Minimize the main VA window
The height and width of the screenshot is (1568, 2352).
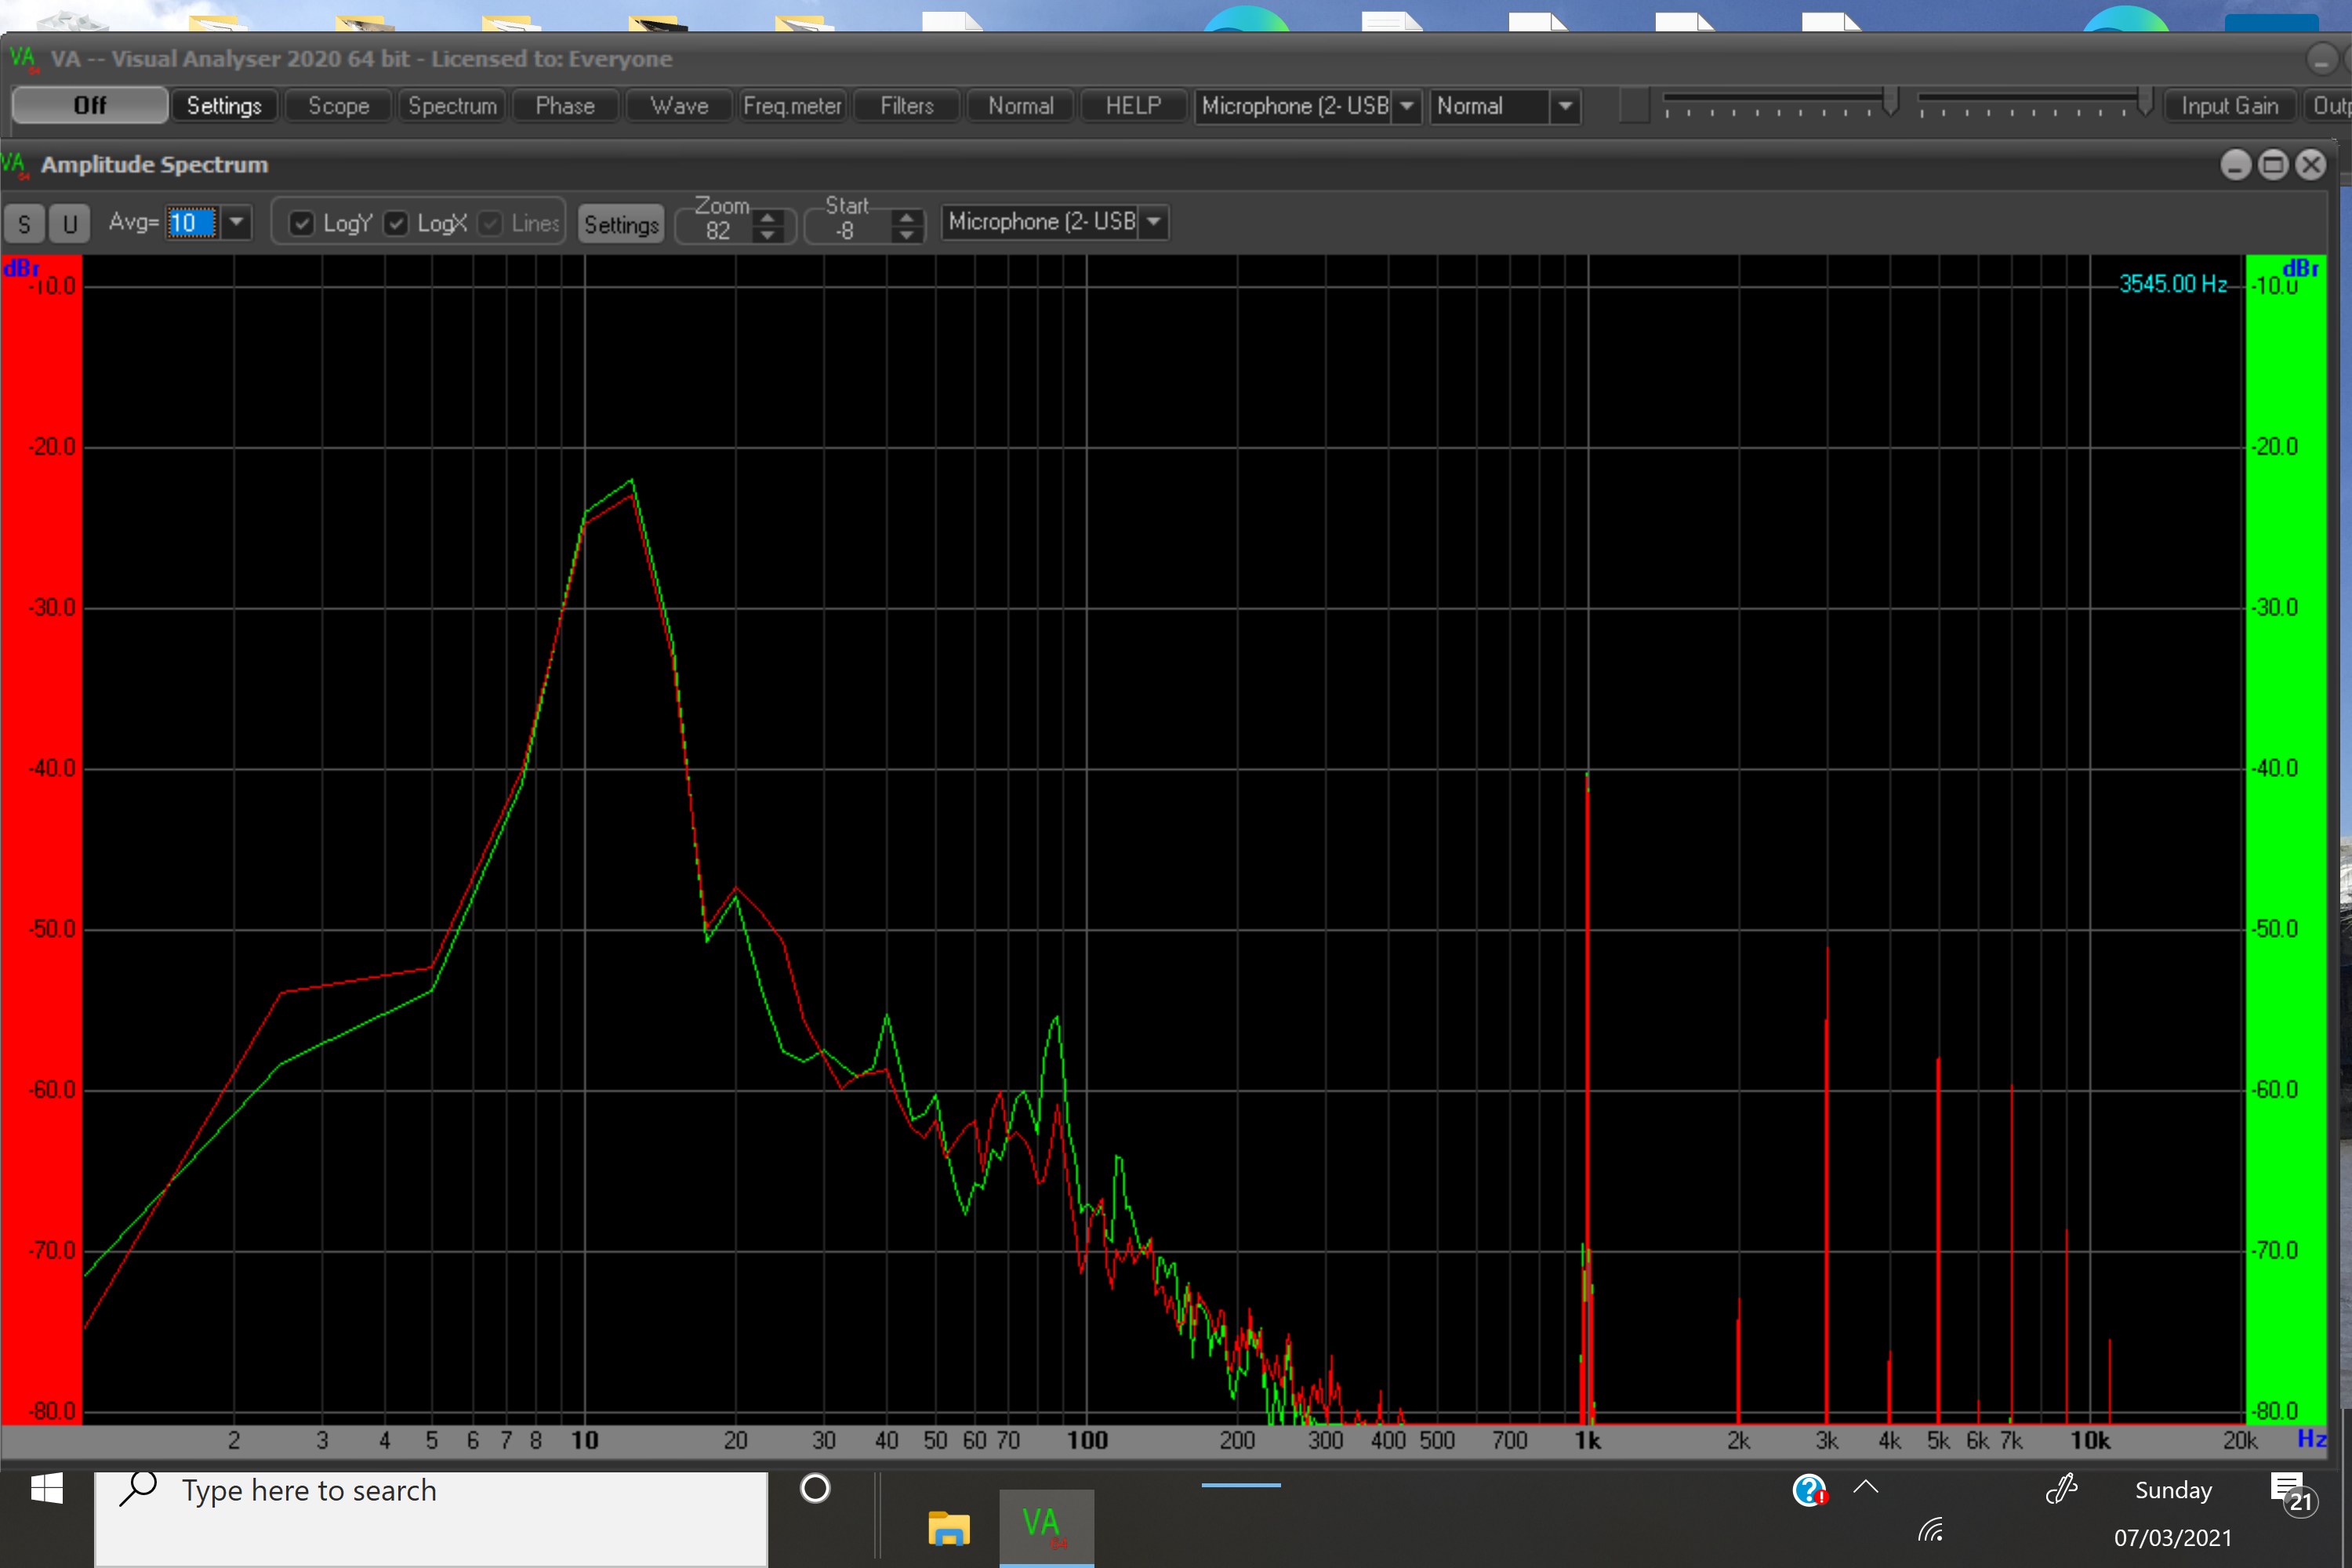tap(2321, 60)
